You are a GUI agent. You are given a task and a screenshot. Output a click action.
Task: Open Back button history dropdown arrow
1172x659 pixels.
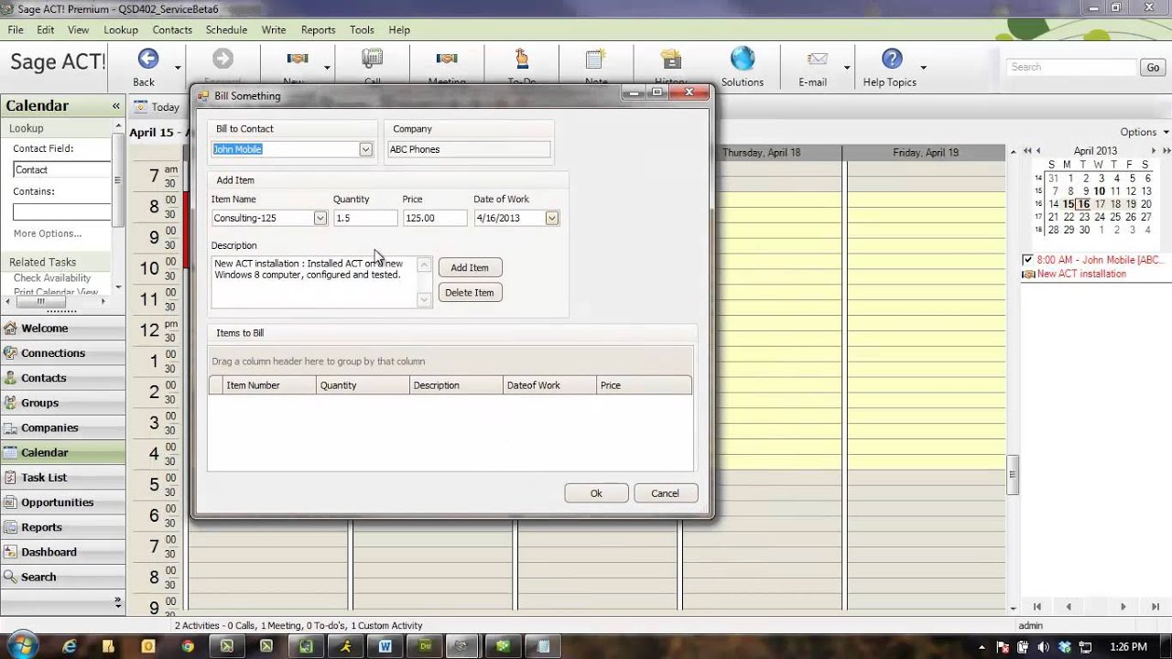pos(177,68)
